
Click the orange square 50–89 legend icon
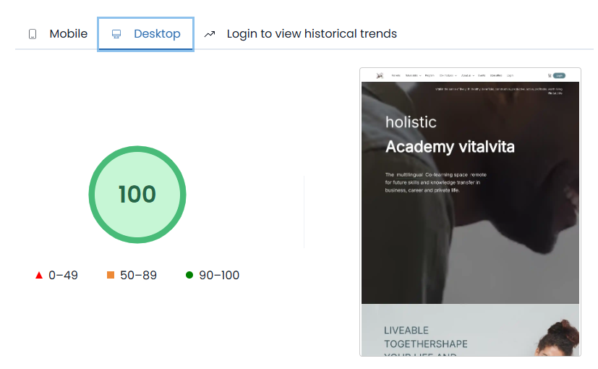pyautogui.click(x=111, y=275)
